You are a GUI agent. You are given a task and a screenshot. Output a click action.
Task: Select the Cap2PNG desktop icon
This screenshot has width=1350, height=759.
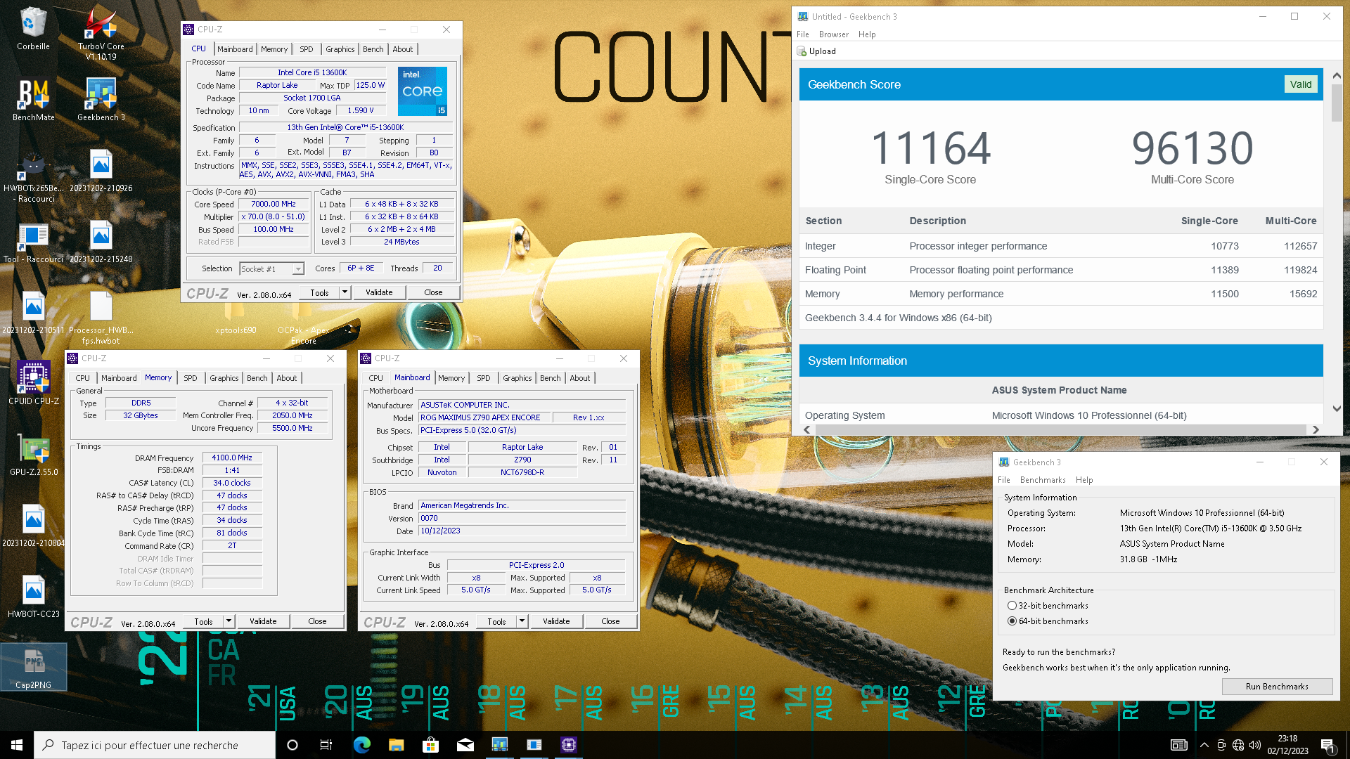click(33, 667)
